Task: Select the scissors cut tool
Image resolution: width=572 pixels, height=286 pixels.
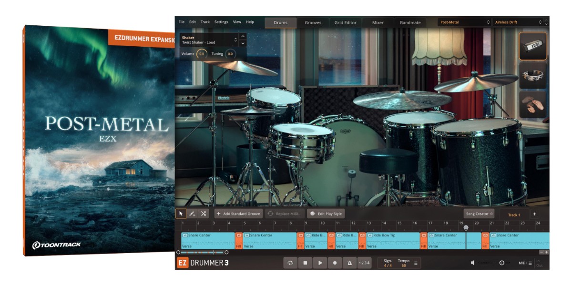Action: coord(204,214)
